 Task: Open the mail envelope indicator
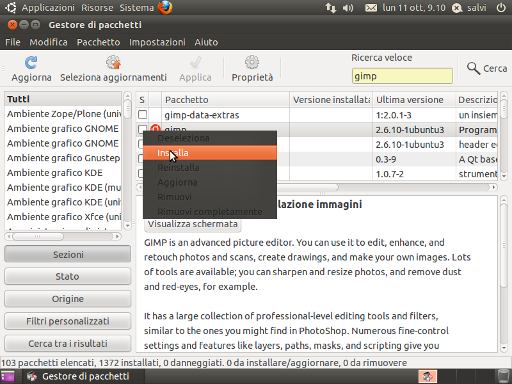[371, 8]
